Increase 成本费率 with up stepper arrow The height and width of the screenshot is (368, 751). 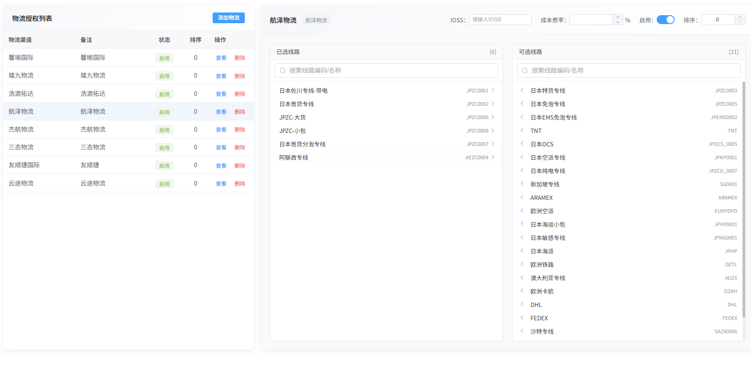pyautogui.click(x=617, y=17)
